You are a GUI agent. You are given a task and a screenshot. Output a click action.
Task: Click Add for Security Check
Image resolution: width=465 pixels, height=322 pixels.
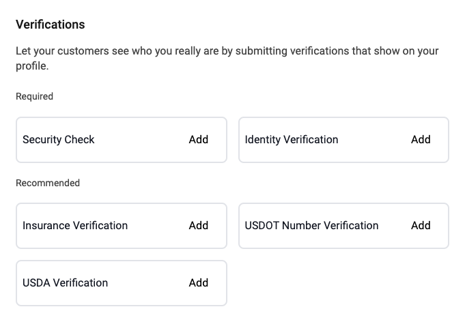point(199,140)
